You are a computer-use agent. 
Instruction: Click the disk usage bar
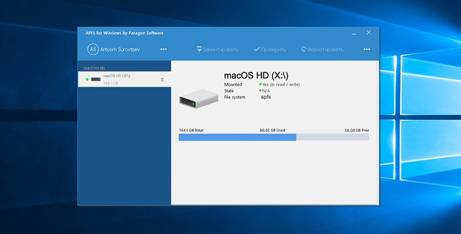tap(274, 137)
